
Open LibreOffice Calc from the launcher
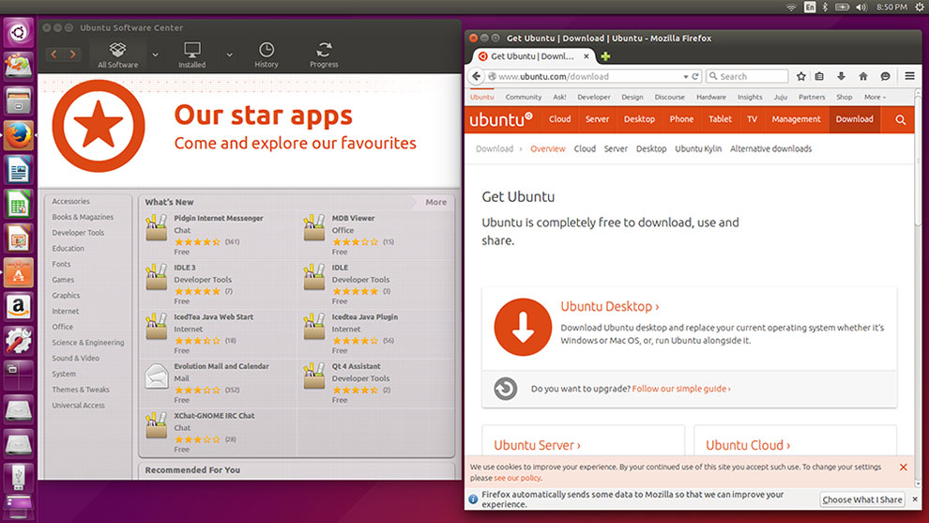pos(19,205)
